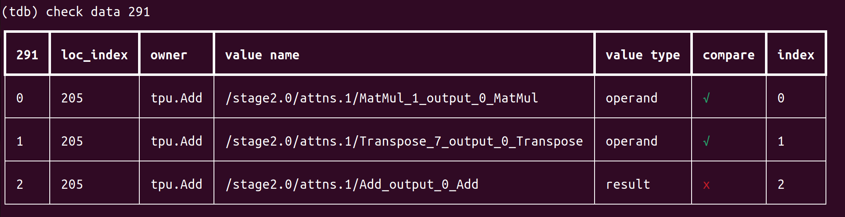The height and width of the screenshot is (217, 845).
Task: Click the '(tdb) check data 291' command line
Action: [x=76, y=12]
